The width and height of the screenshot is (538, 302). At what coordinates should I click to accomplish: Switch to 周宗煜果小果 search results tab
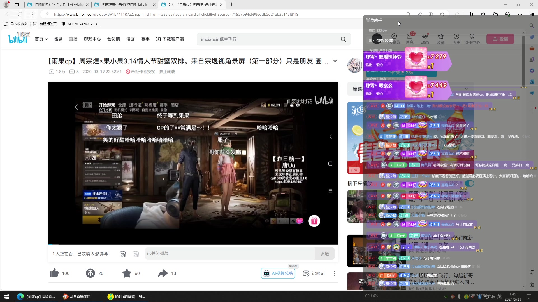125,4
